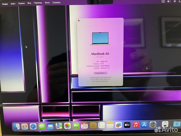The image size is (181, 136).
Task: Open the Mail app in the Dock
Action: 50,126
